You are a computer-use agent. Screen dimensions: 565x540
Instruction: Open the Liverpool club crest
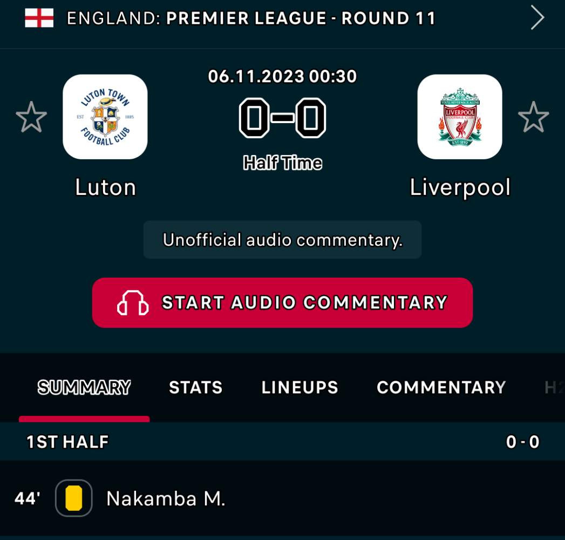pyautogui.click(x=460, y=117)
